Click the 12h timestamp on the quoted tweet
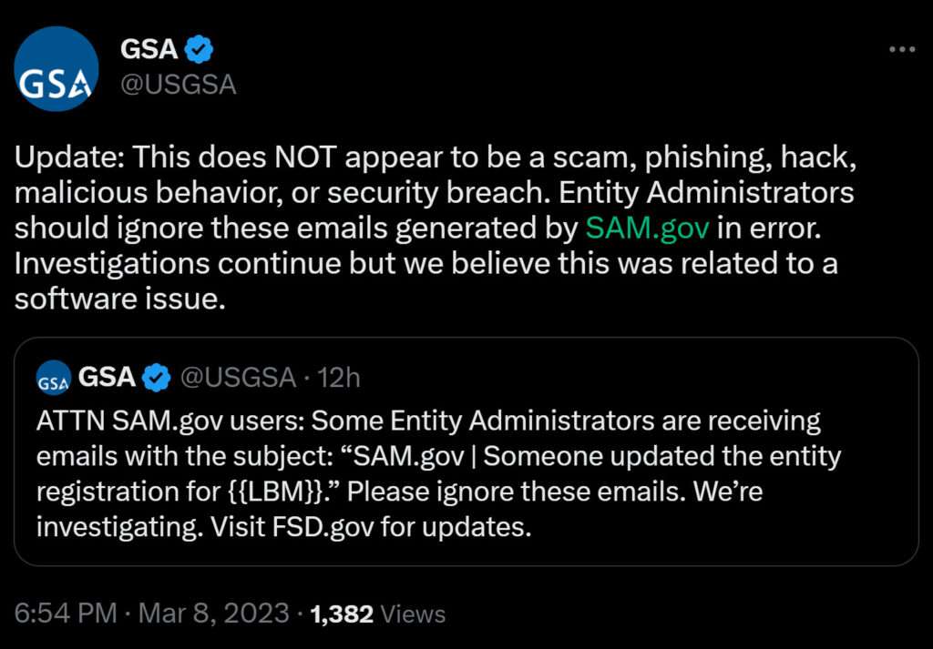The height and width of the screenshot is (649, 933). click(340, 377)
